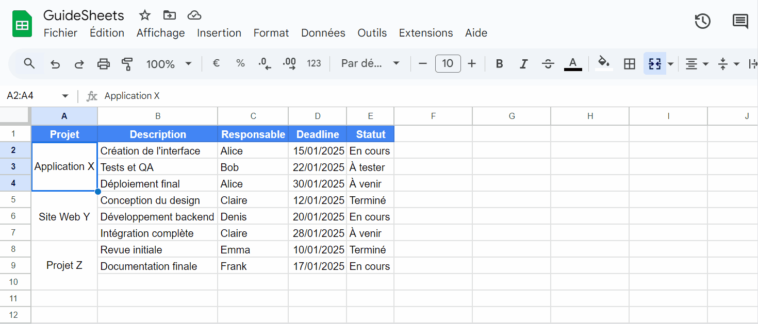Open the fill color picker

[604, 63]
